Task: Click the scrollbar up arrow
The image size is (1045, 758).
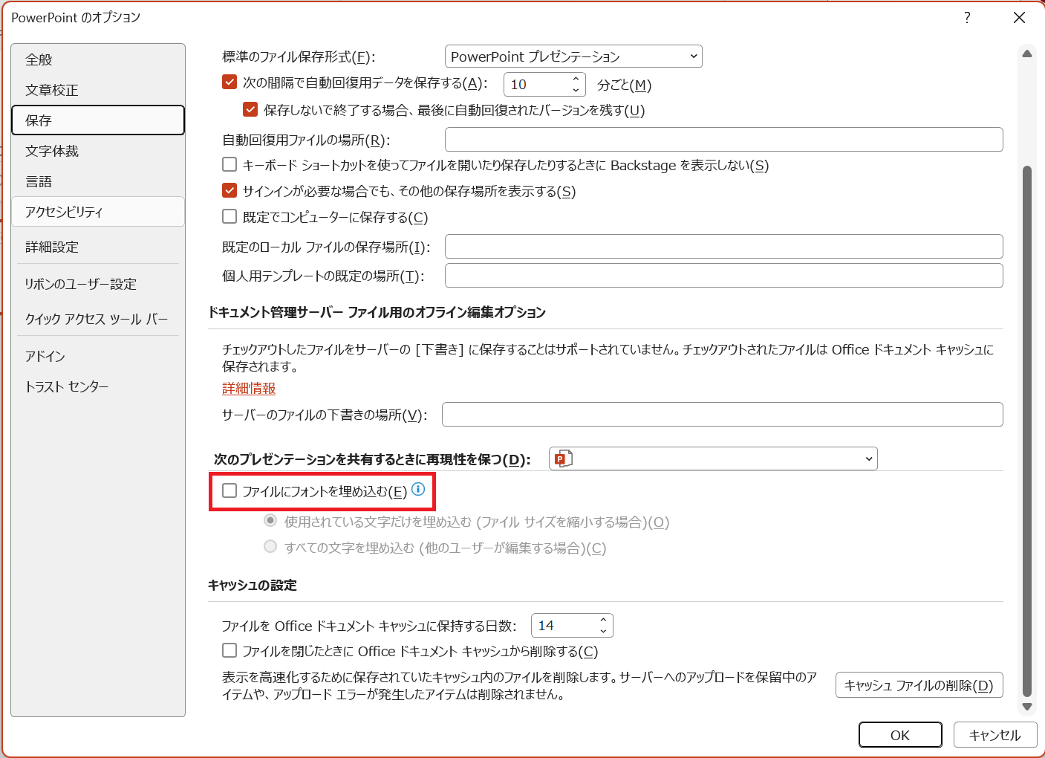Action: 1027,54
